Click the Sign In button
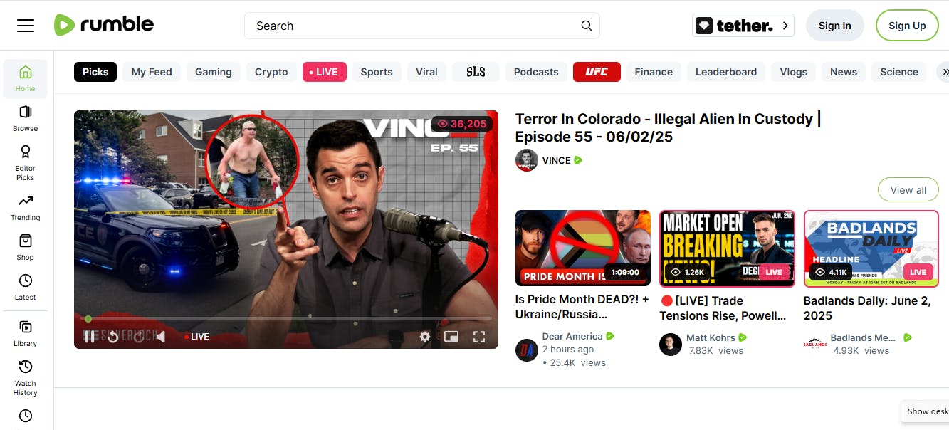 click(x=834, y=26)
